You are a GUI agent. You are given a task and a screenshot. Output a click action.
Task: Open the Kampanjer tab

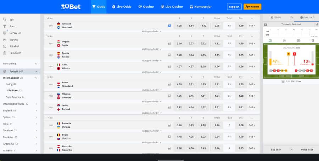click(201, 7)
